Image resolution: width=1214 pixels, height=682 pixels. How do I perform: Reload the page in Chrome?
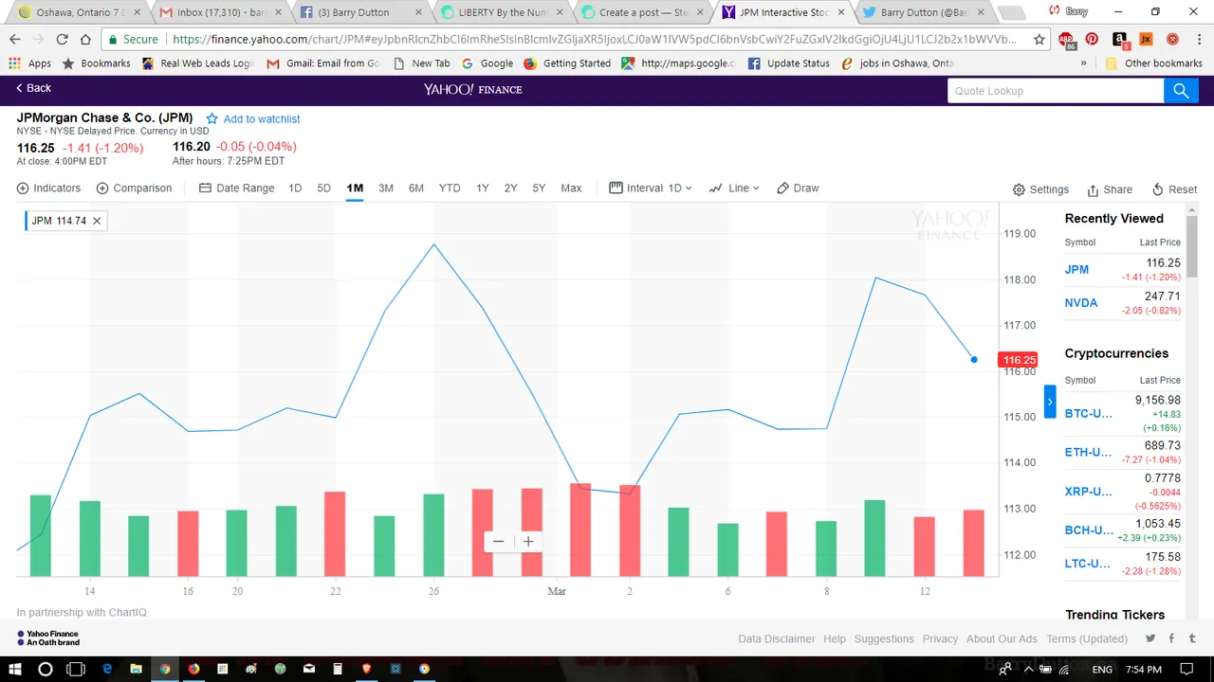click(63, 40)
